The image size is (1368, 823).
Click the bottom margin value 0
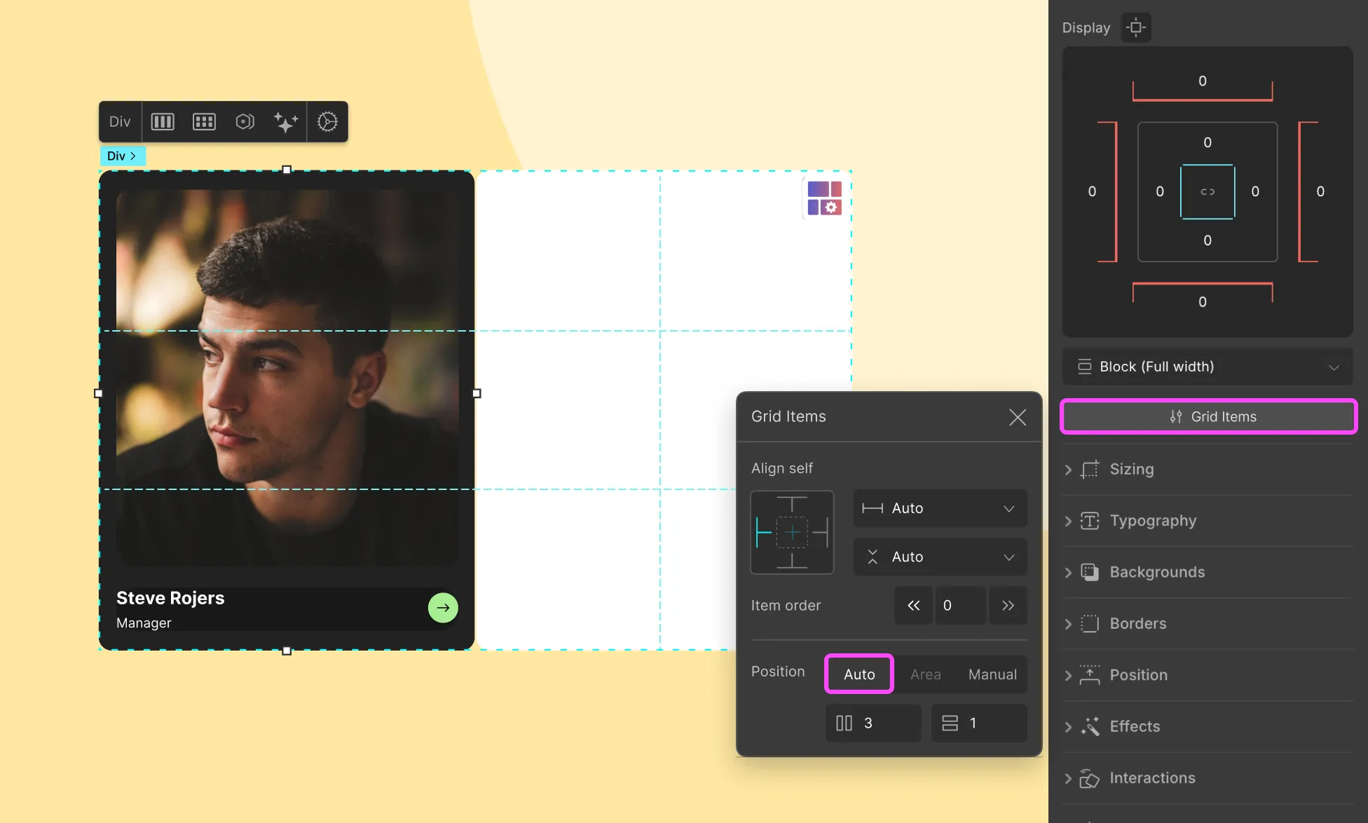point(1203,301)
